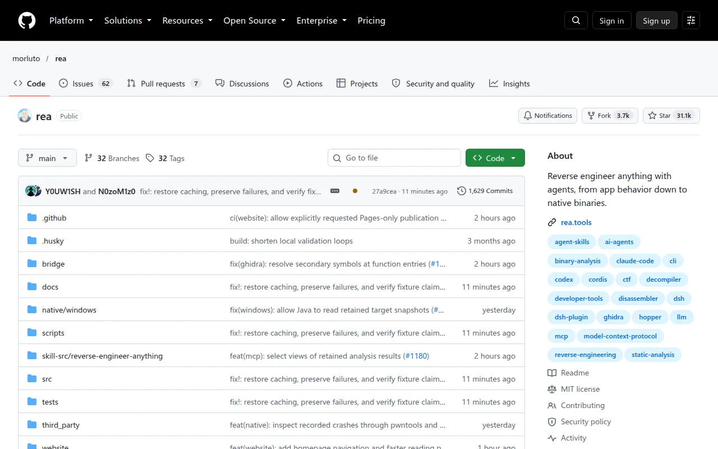
Task: Click the link icon beside rea.tools
Action: (552, 222)
